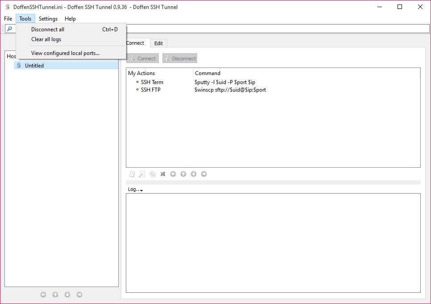The image size is (431, 304).
Task: Click the My Actions column header
Action: [x=160, y=73]
